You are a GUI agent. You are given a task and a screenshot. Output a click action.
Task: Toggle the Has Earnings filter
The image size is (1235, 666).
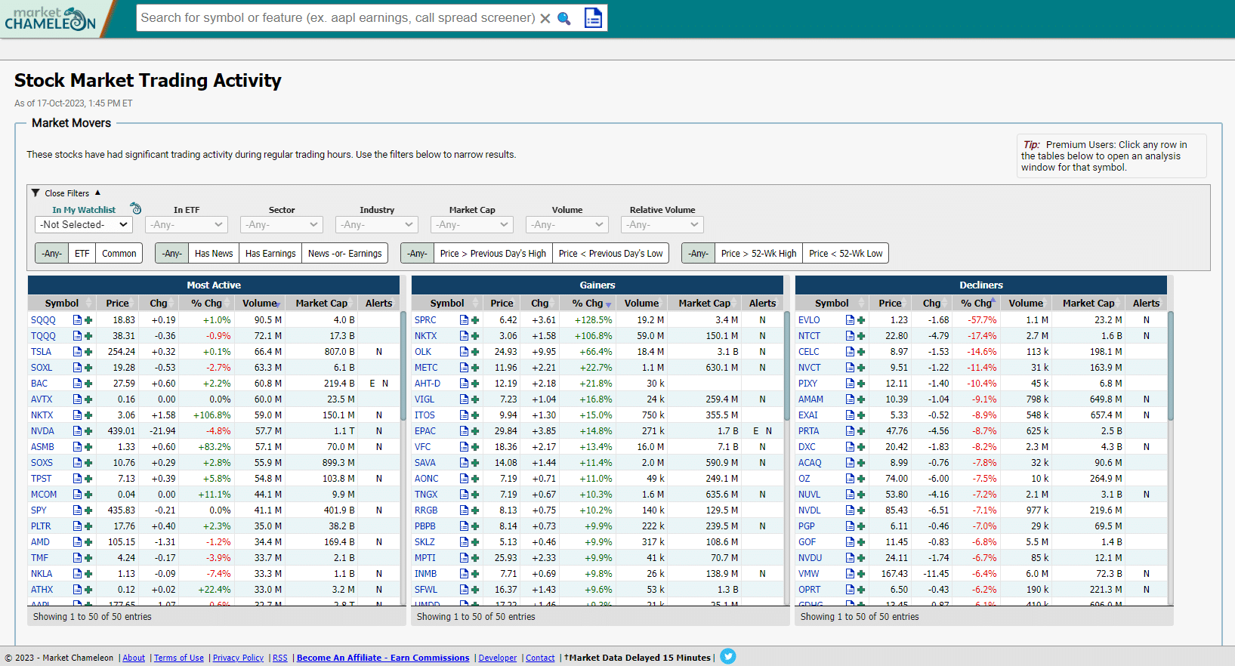click(x=270, y=254)
